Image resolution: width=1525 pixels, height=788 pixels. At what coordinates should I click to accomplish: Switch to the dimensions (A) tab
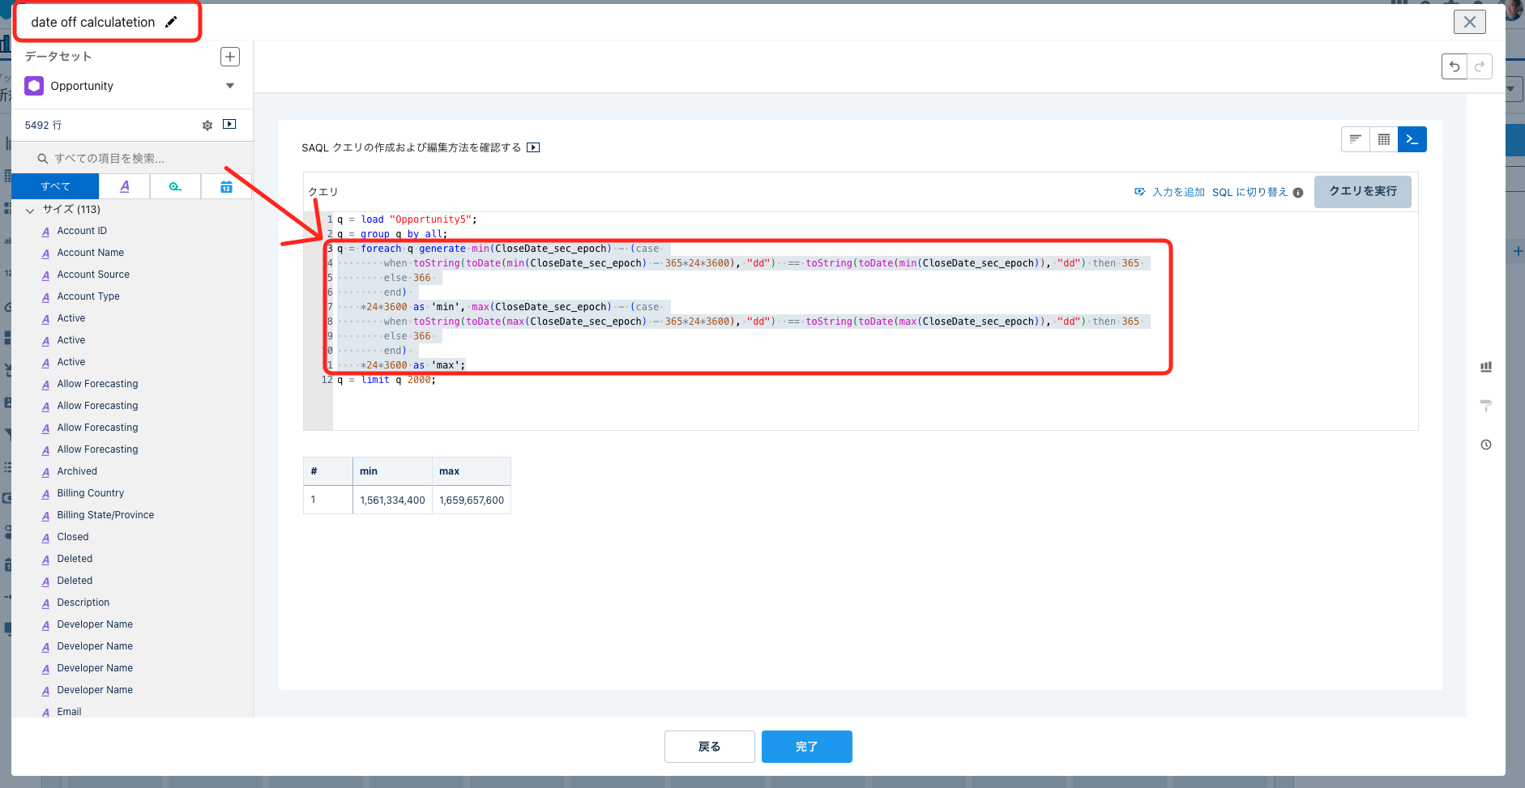tap(125, 186)
